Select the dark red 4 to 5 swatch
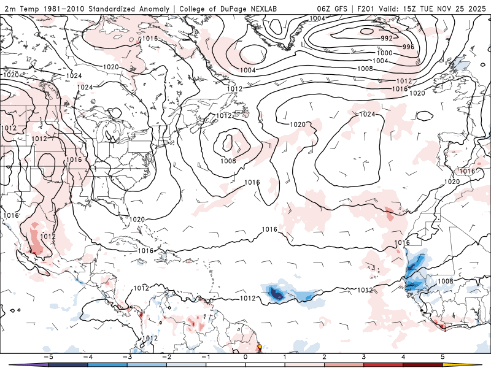Screen dimensions: 491x368 tap(423, 365)
